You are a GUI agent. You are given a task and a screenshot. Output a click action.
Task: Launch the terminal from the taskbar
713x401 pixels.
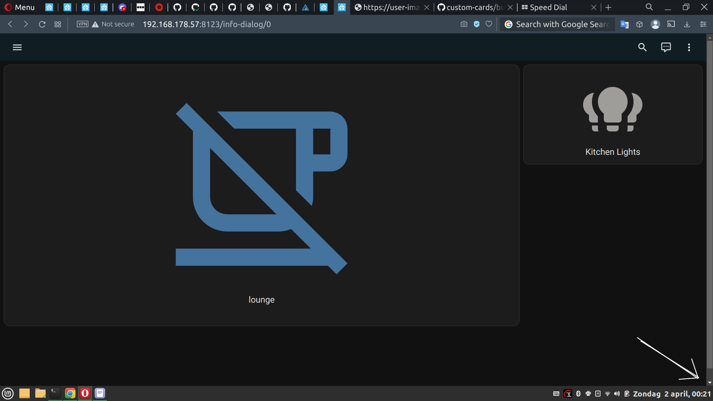click(55, 393)
